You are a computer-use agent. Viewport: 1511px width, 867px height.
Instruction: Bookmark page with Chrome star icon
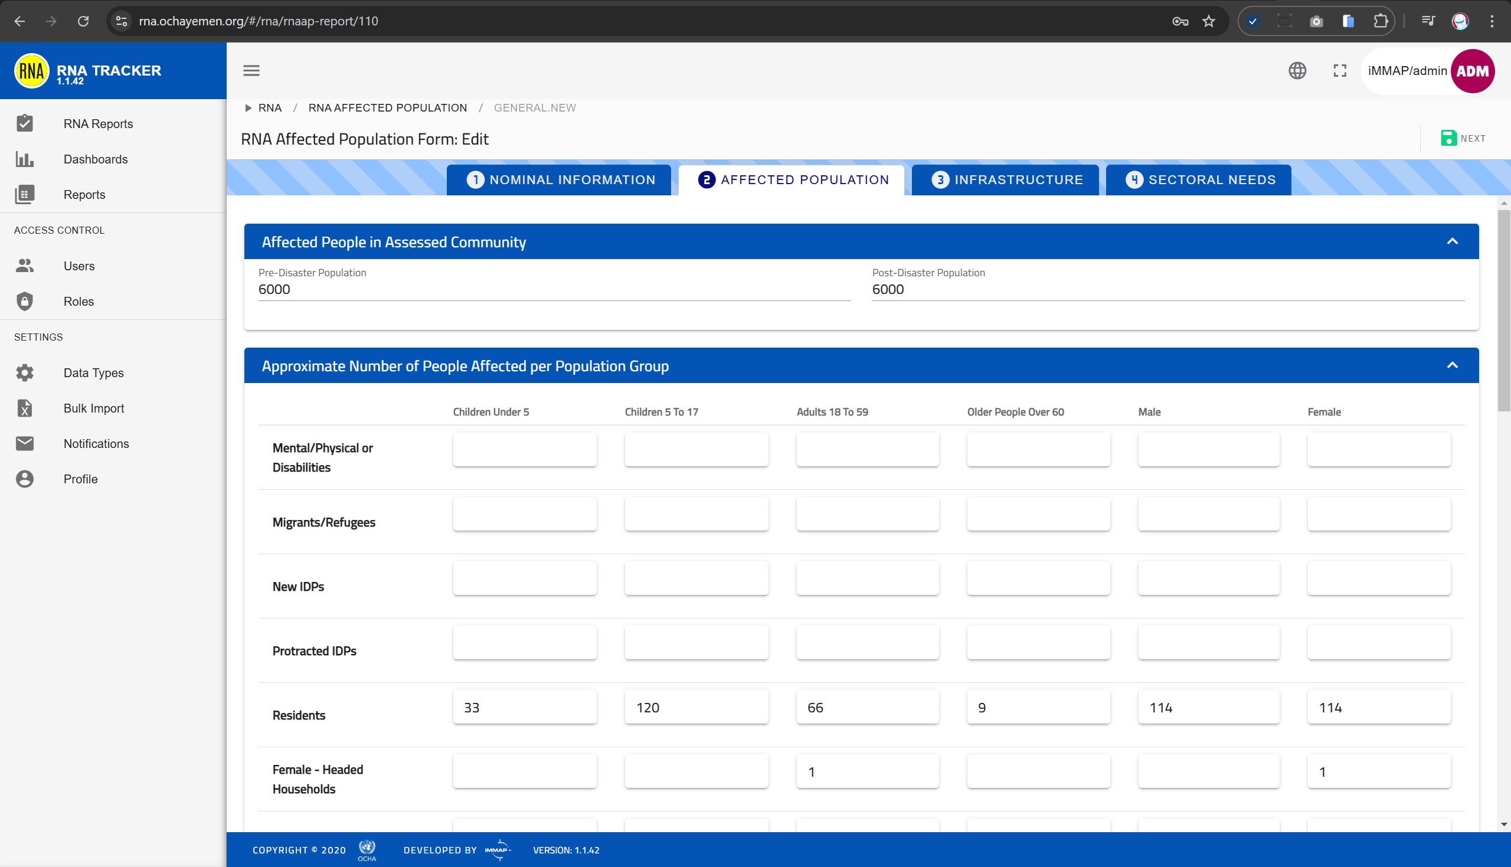coord(1209,21)
